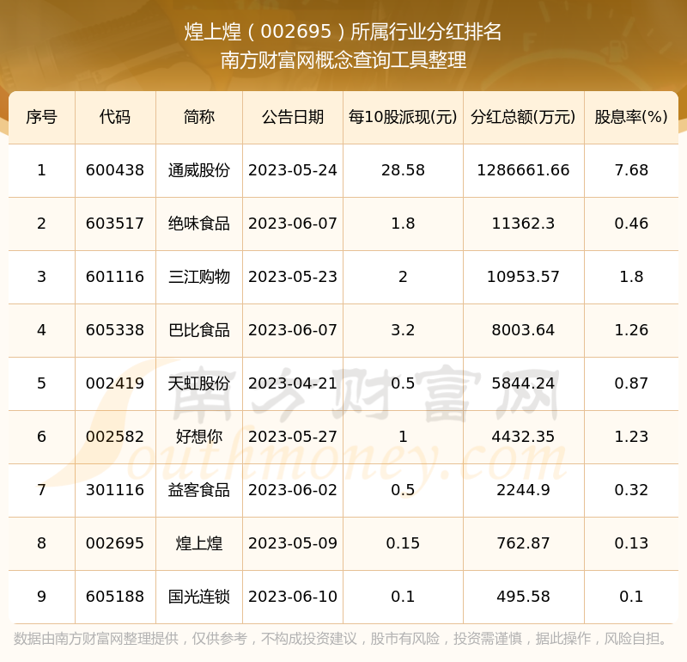Click the 分红总额(万元) column header

click(524, 117)
